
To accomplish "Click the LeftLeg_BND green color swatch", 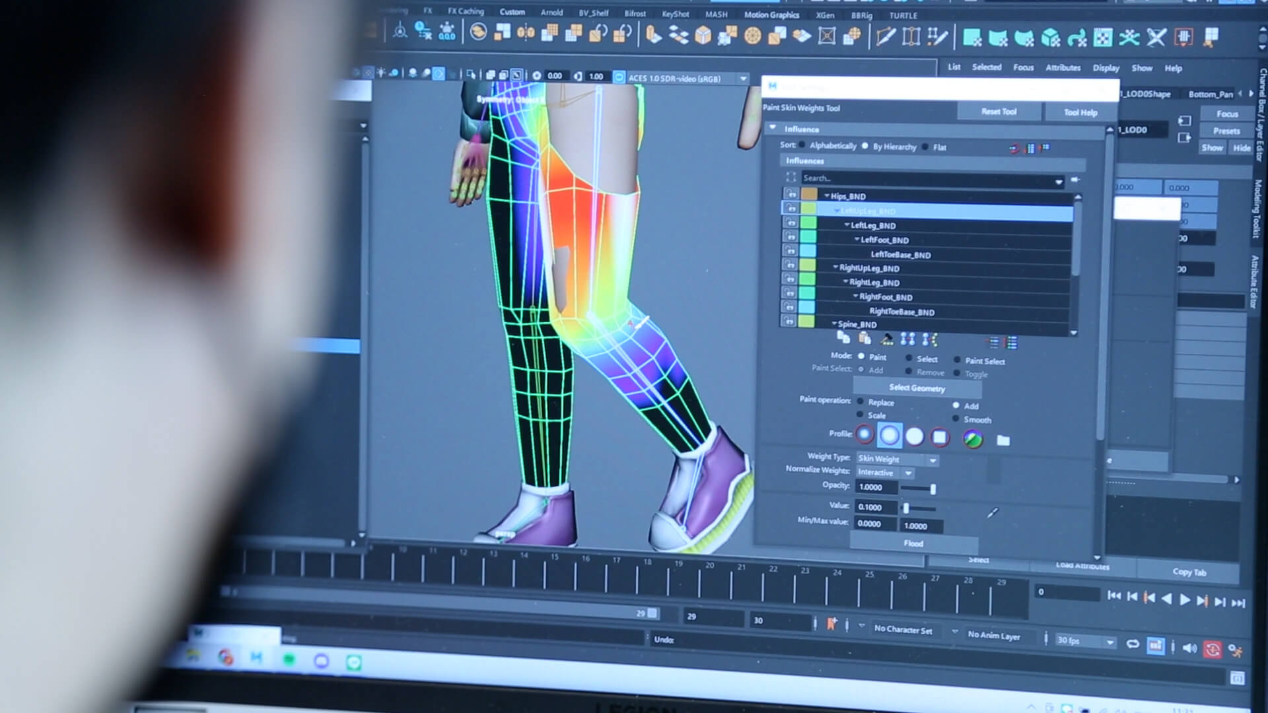I will [808, 222].
